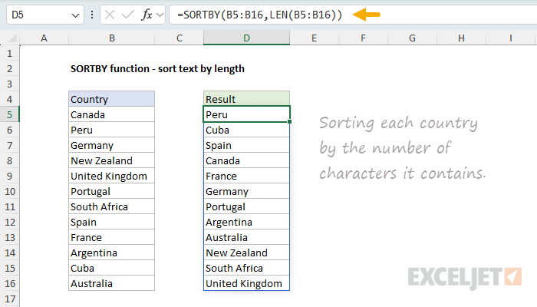Viewport: 537px width, 307px height.
Task: Select result cell D8 containing 'Canada'
Action: (246, 160)
